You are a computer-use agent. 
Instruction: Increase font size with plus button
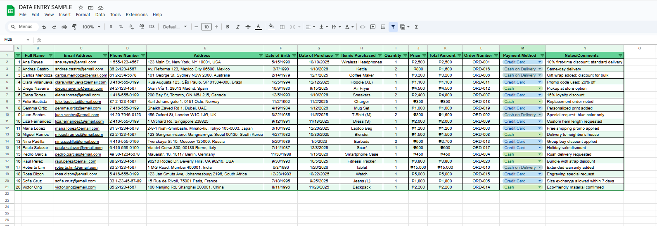(217, 27)
